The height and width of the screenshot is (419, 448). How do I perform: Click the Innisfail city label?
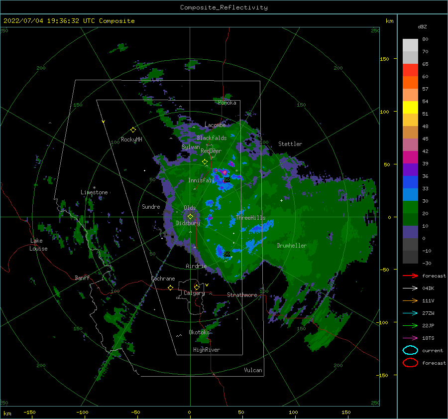(x=201, y=180)
